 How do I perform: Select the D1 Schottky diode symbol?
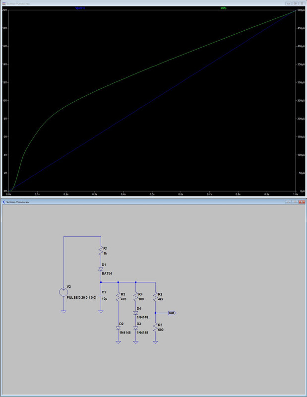click(x=101, y=269)
